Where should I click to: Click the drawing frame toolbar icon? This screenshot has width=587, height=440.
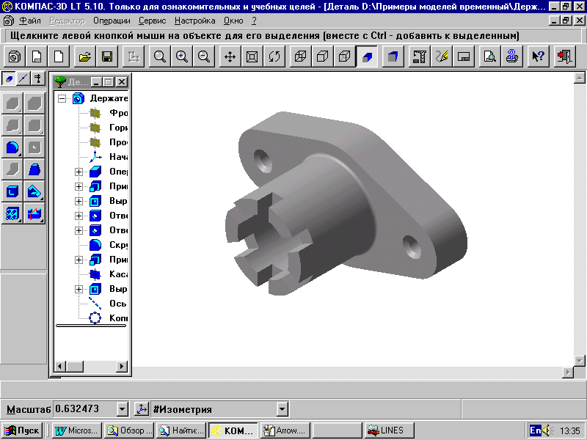pos(464,56)
